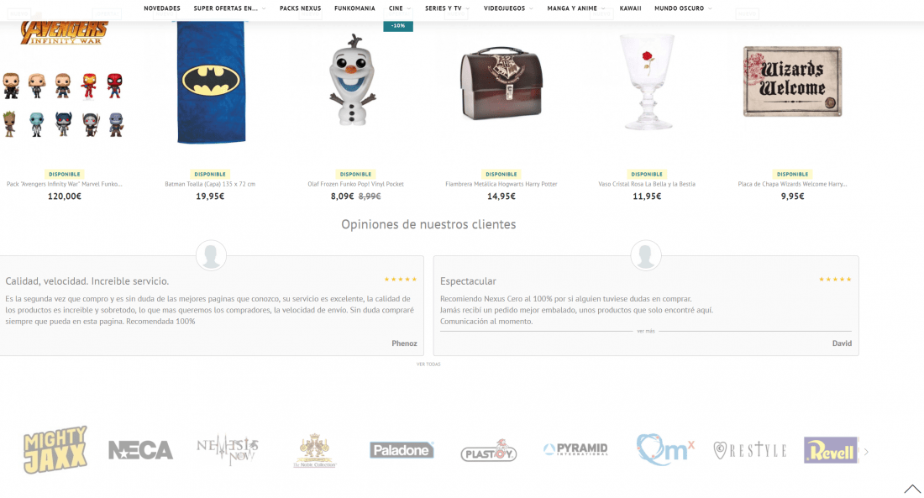
Task: Open the Nemesis Now brand logo
Action: click(228, 450)
